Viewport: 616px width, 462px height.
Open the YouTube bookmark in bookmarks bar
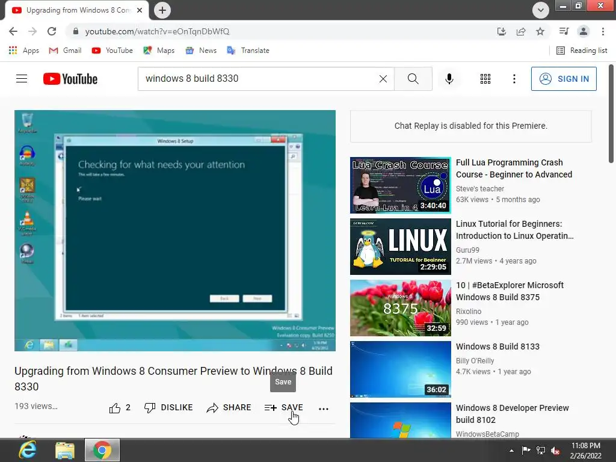click(x=112, y=51)
